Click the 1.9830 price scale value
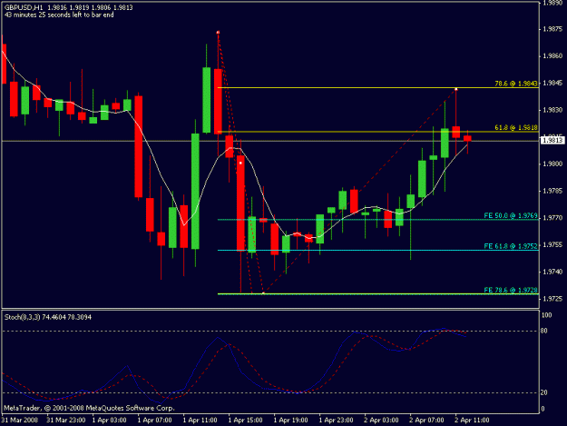 point(552,110)
